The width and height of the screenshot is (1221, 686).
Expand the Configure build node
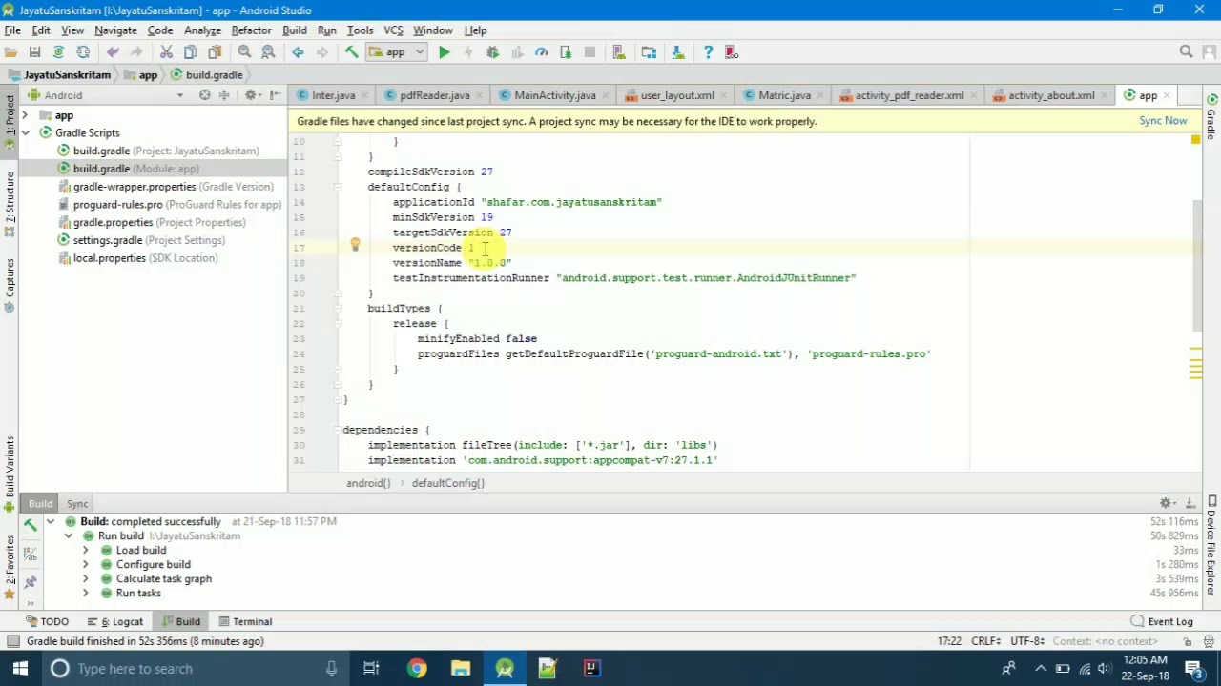[85, 565]
